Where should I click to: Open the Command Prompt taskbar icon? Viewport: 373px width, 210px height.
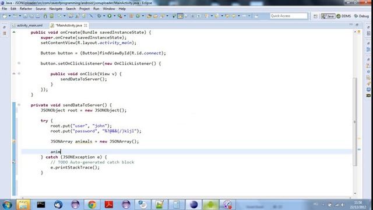(x=41, y=205)
